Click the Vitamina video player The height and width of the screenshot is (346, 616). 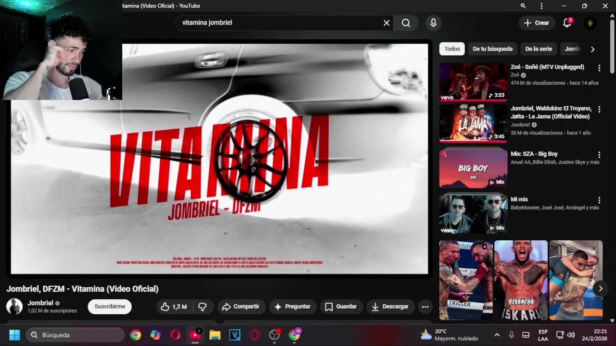[x=219, y=159]
